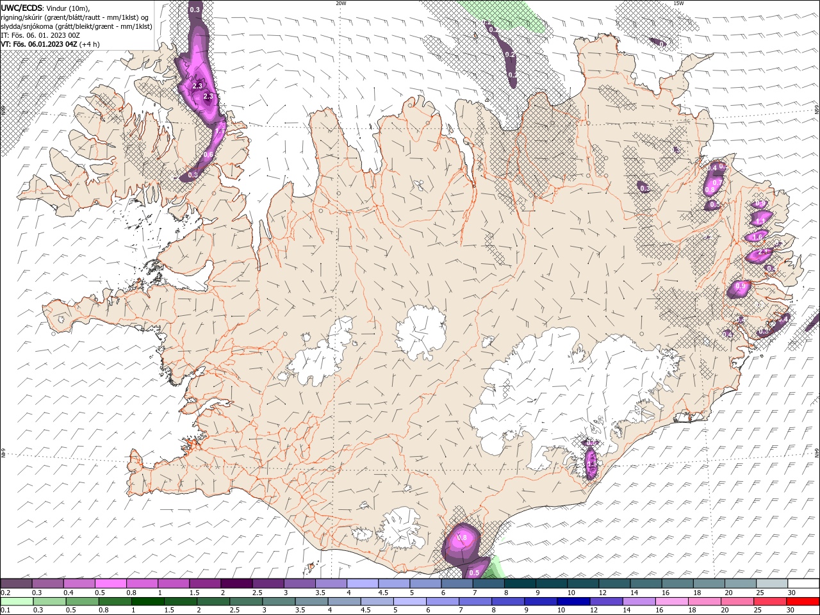
Task: Pick the white 30 swatch in the snow scale
Action: tap(803, 584)
